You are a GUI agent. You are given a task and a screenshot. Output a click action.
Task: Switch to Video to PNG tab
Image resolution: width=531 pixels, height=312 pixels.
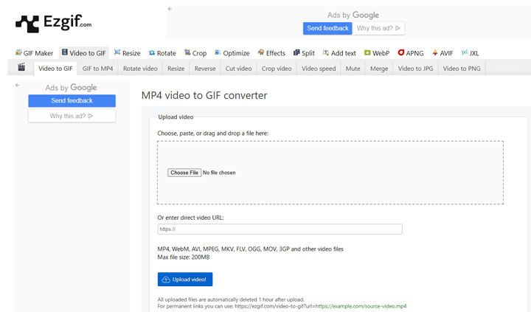(462, 69)
